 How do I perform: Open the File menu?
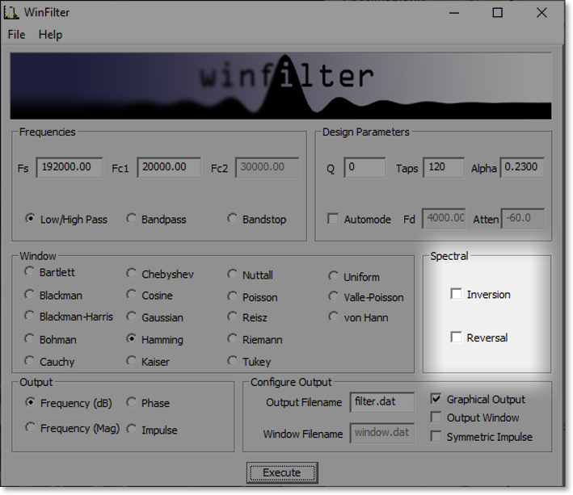[16, 35]
